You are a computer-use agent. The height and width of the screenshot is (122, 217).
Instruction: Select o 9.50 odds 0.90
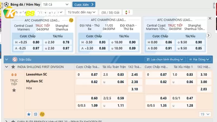[190, 42]
